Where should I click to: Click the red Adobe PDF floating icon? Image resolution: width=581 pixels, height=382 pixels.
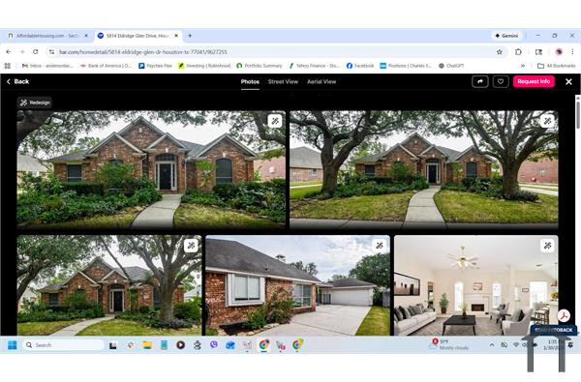(x=564, y=316)
